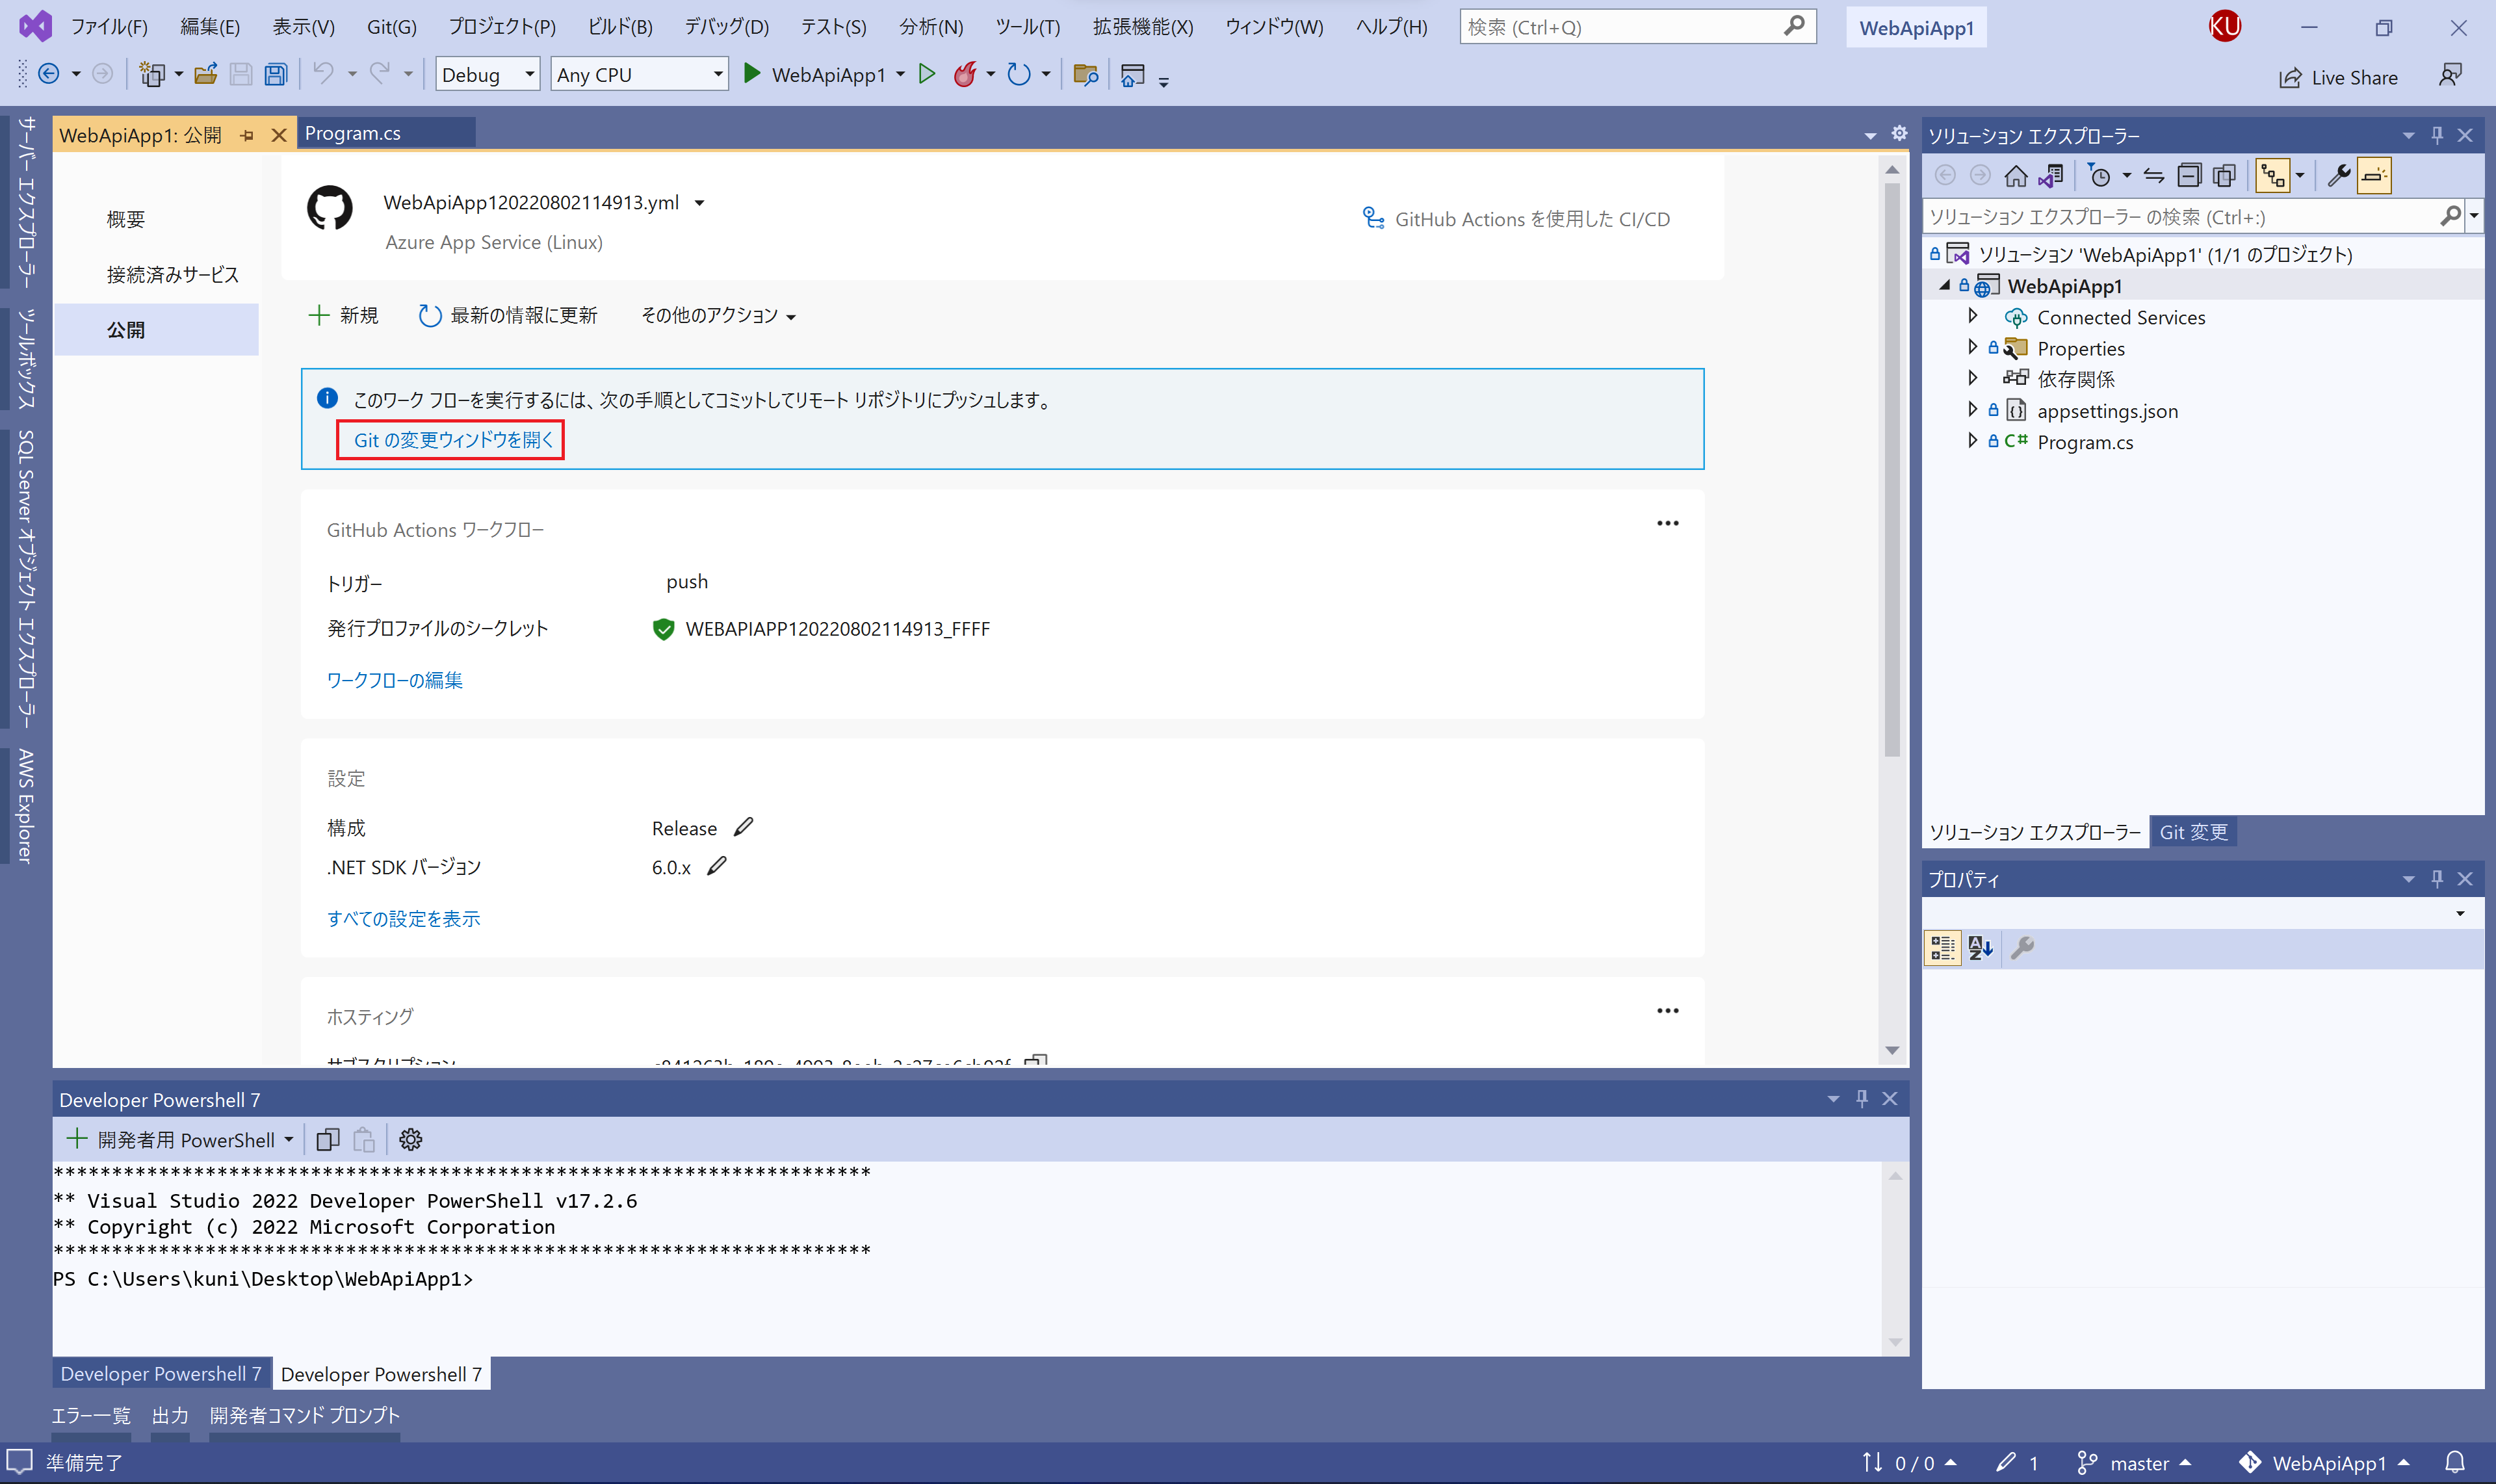The image size is (2496, 1484).
Task: Open the Any CPU platform dropdown
Action: click(x=639, y=74)
